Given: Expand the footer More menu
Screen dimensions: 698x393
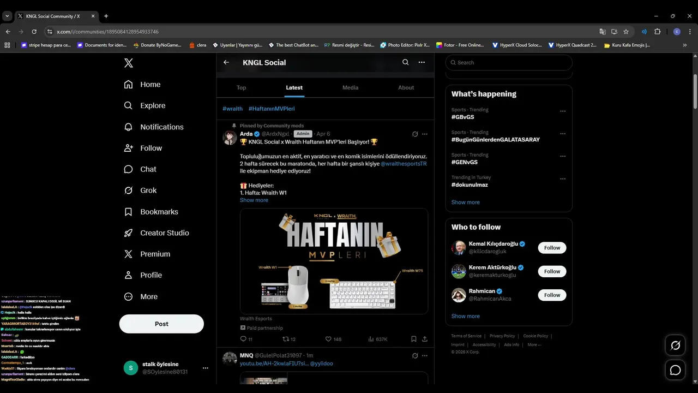Looking at the screenshot, I should click(x=534, y=344).
